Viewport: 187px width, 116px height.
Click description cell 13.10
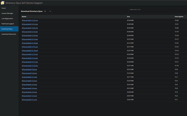pos(177,66)
